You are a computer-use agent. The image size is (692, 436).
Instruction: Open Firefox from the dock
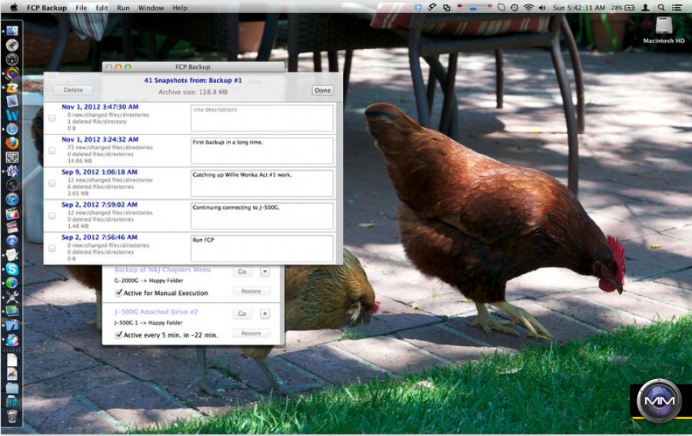click(12, 142)
